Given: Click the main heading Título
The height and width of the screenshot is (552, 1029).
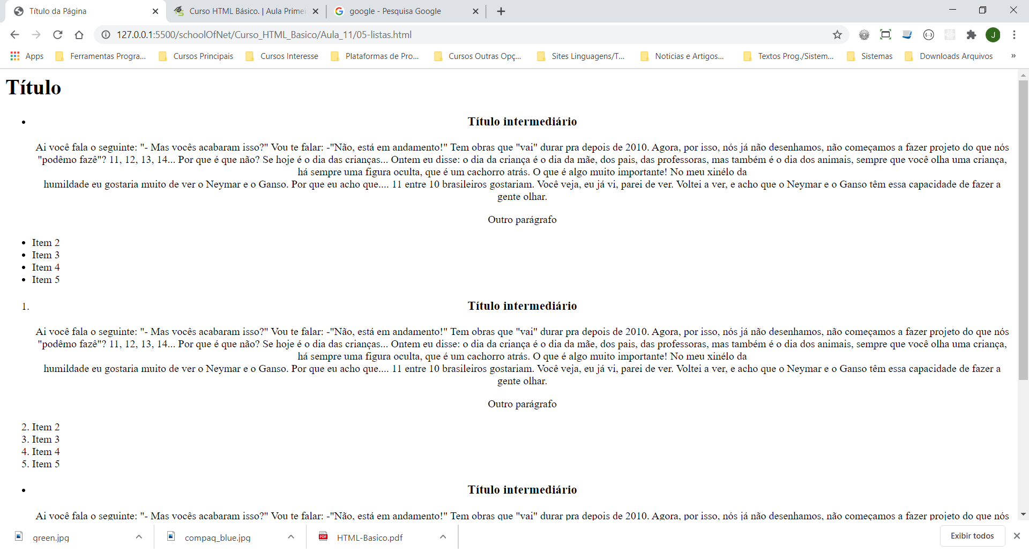Looking at the screenshot, I should (x=33, y=88).
